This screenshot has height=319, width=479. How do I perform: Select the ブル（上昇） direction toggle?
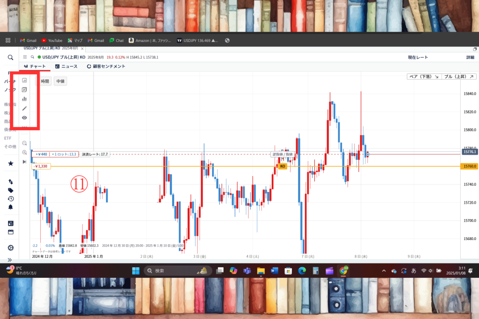click(458, 77)
